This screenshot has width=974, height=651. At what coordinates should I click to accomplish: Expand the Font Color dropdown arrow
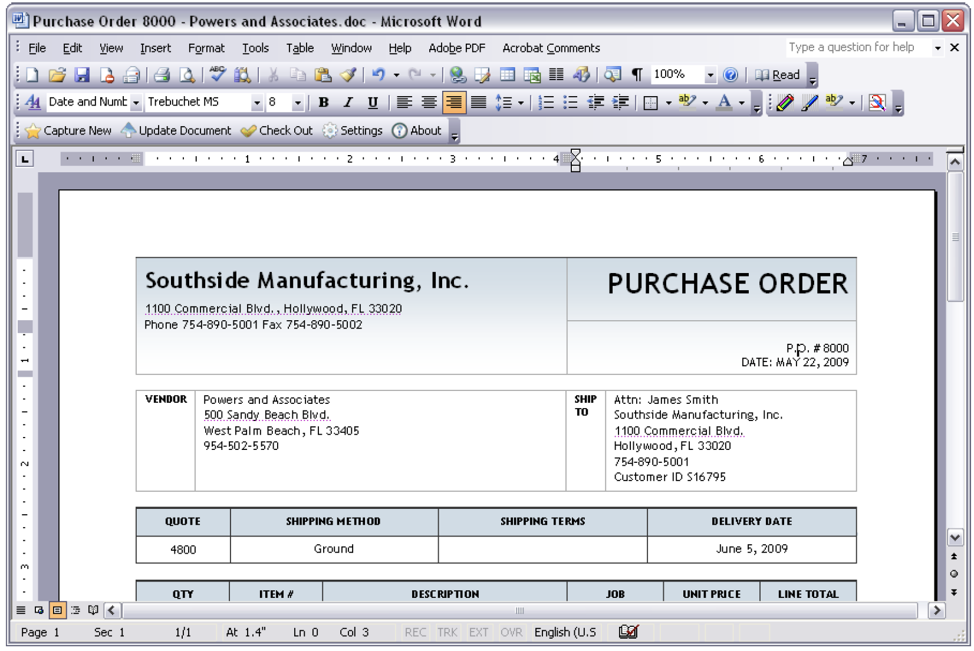(x=742, y=103)
